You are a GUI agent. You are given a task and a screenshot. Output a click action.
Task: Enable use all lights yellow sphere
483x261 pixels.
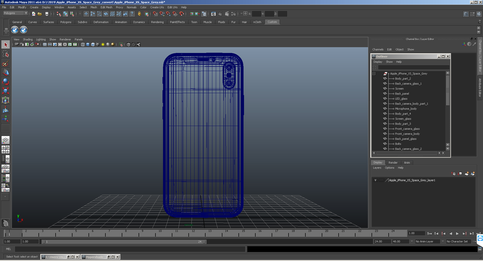coord(103,44)
